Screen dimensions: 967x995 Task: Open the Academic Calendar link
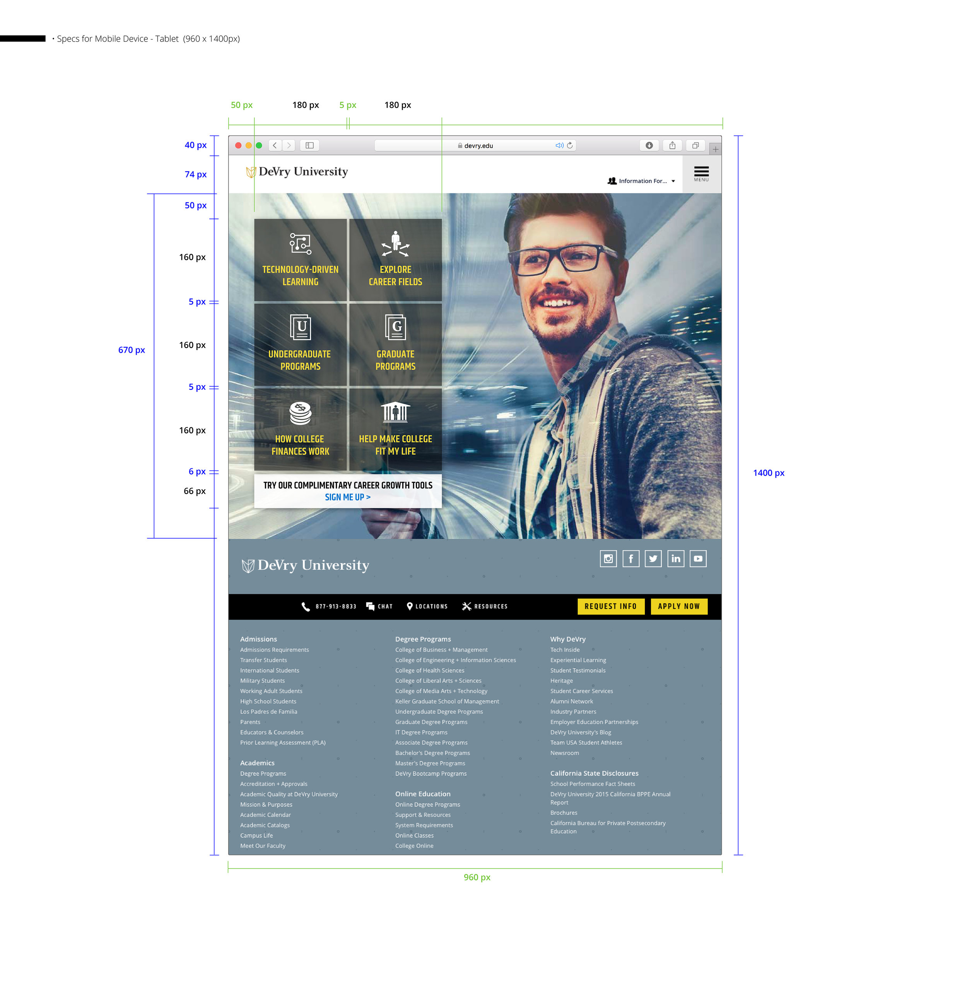(266, 815)
